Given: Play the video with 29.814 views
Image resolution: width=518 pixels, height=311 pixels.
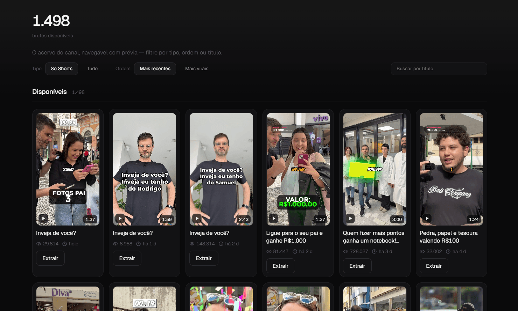Looking at the screenshot, I should coord(43,219).
